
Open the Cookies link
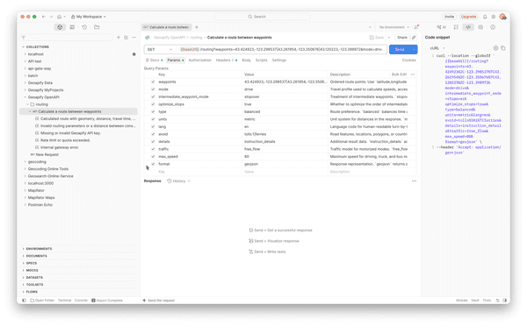[x=409, y=60]
